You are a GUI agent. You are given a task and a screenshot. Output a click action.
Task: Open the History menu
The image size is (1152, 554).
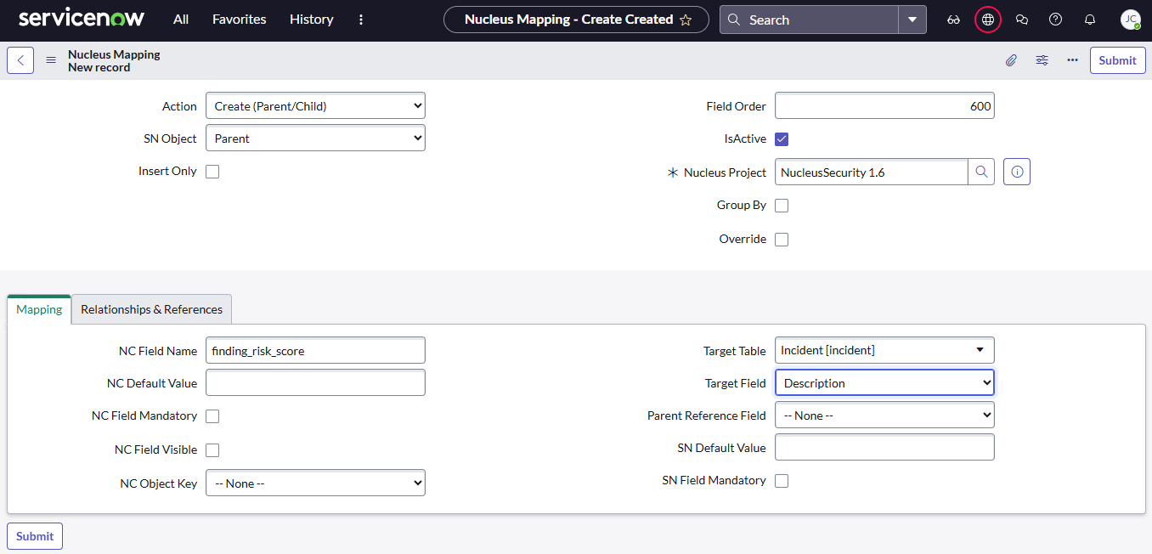click(311, 20)
